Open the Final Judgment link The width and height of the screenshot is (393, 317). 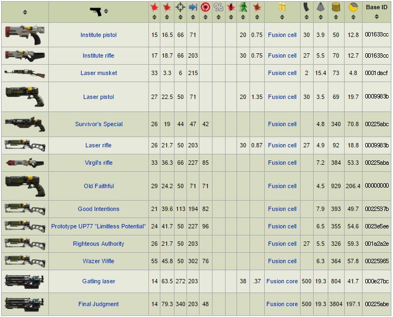click(98, 304)
